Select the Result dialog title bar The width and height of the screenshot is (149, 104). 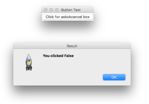pos(72,46)
